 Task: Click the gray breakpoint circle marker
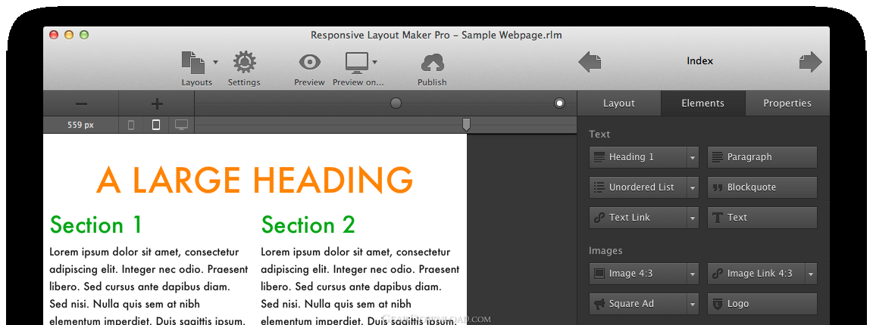396,103
